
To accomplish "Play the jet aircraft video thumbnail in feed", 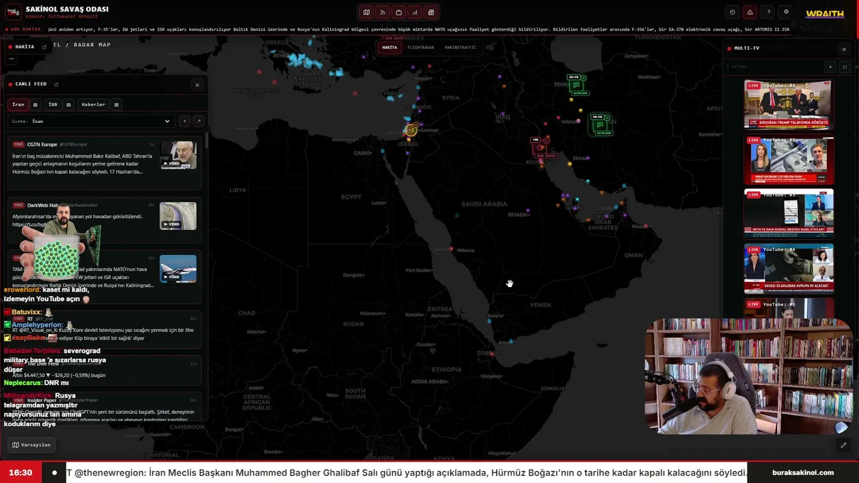I will pos(178,268).
